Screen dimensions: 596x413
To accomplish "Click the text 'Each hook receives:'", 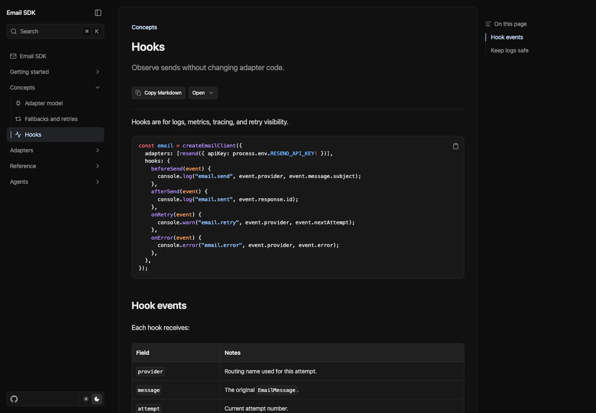I will (161, 328).
